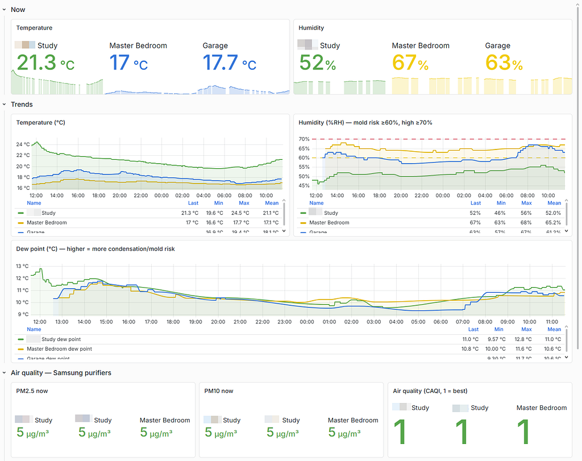
Task: Click the '24.5 °C' Max cell for Study
Action: (240, 213)
